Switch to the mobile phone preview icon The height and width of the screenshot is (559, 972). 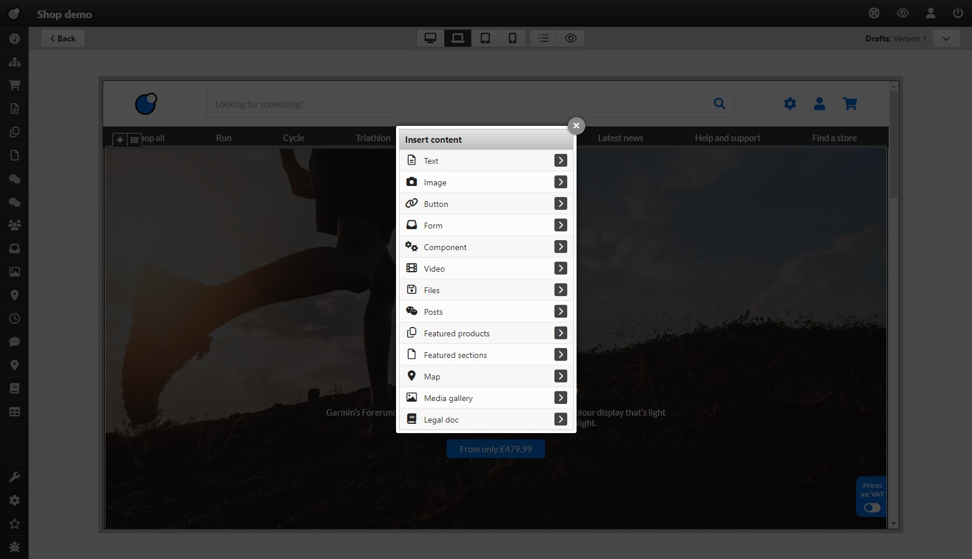[512, 38]
